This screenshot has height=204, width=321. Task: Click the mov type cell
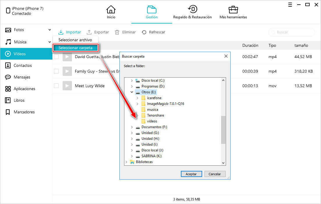[x=272, y=86]
